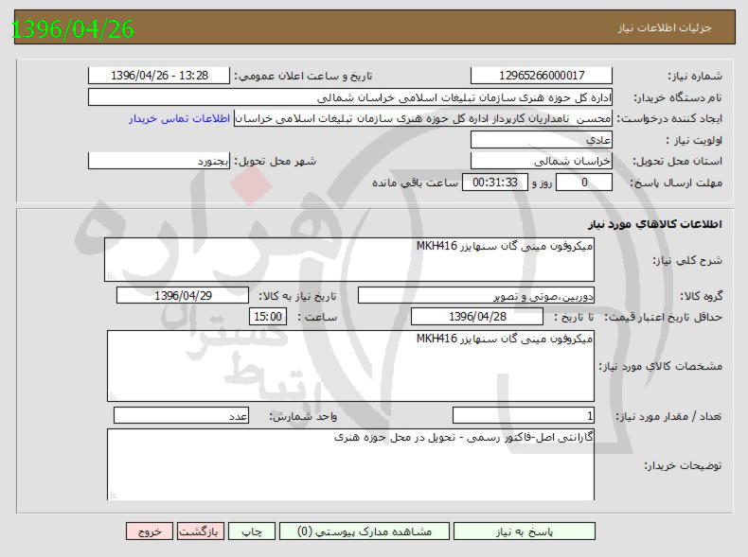Screen dimensions: 748x557
Task: Click the delivery province field خراسان شمالی
Action: [x=542, y=161]
